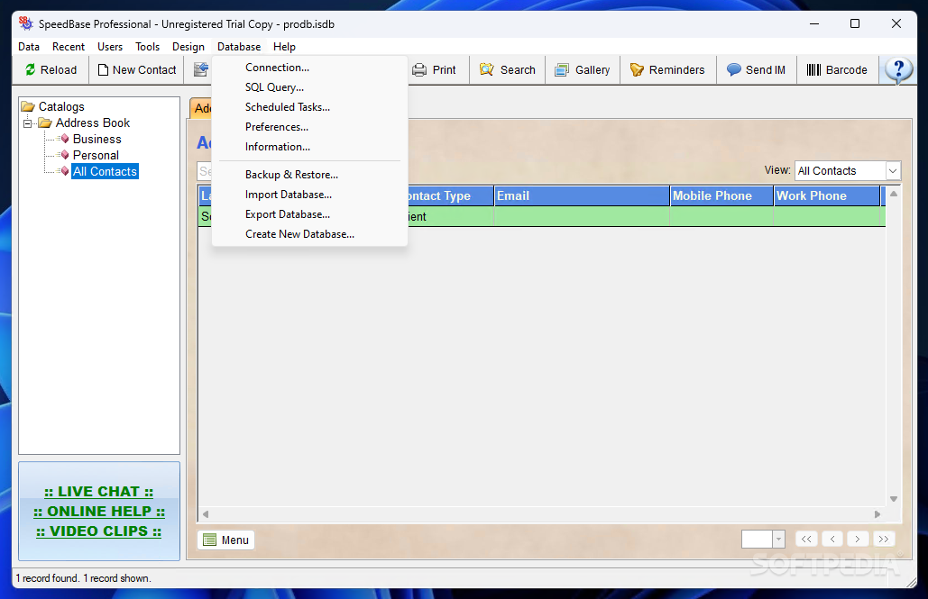Click the Personal catalog gem icon

point(65,155)
